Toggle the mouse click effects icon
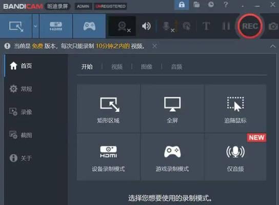 click(x=187, y=26)
